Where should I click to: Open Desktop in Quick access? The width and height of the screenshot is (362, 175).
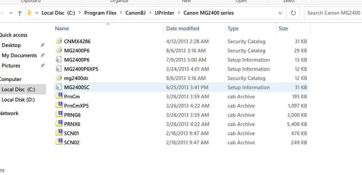click(11, 45)
